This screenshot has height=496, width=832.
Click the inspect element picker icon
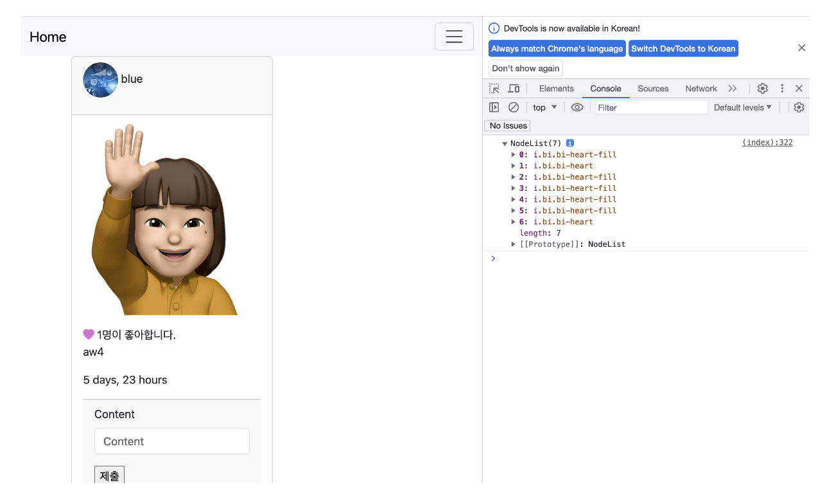(494, 89)
